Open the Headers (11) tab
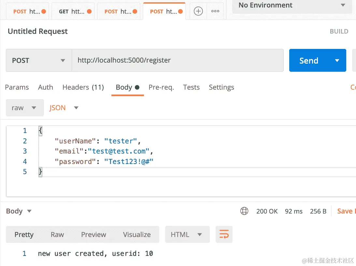The height and width of the screenshot is (266, 356). [x=83, y=87]
